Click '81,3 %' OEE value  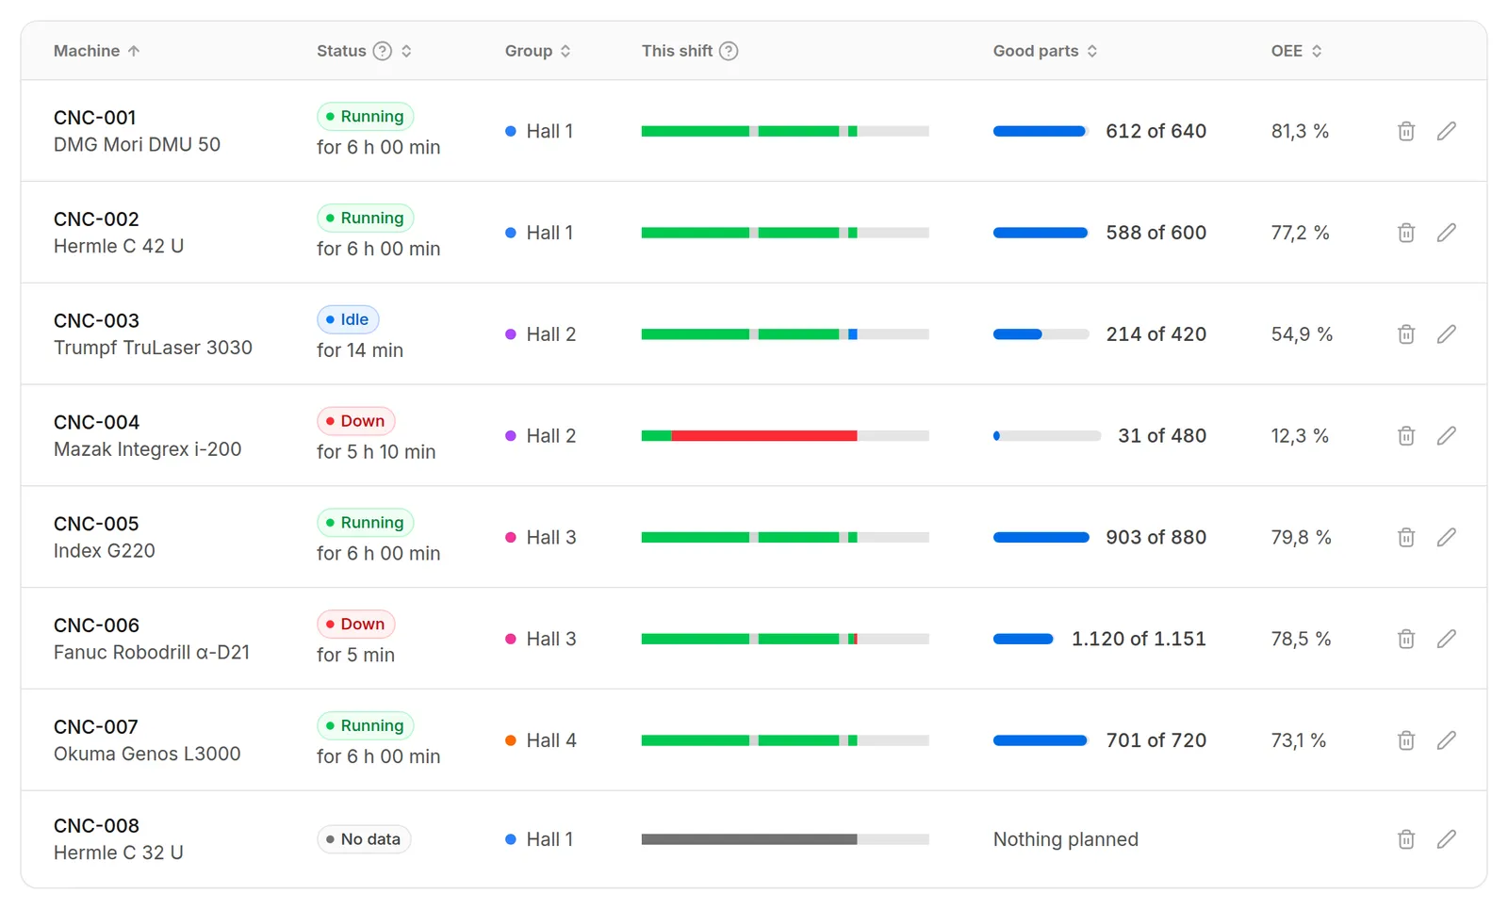pos(1300,131)
